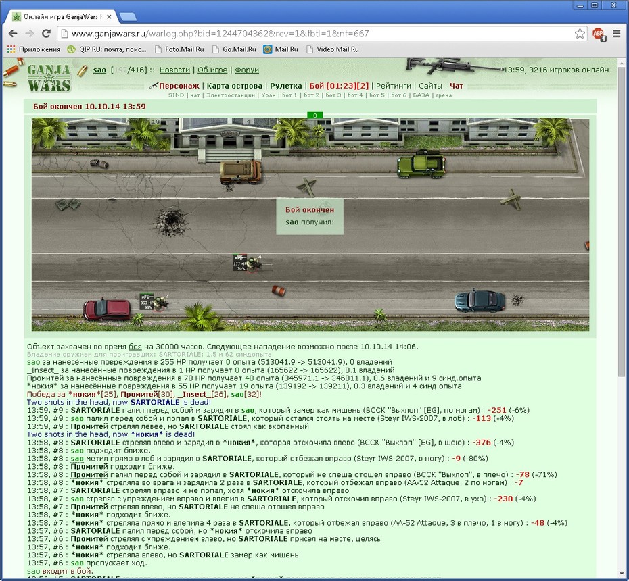Open the Форум link

tap(247, 70)
